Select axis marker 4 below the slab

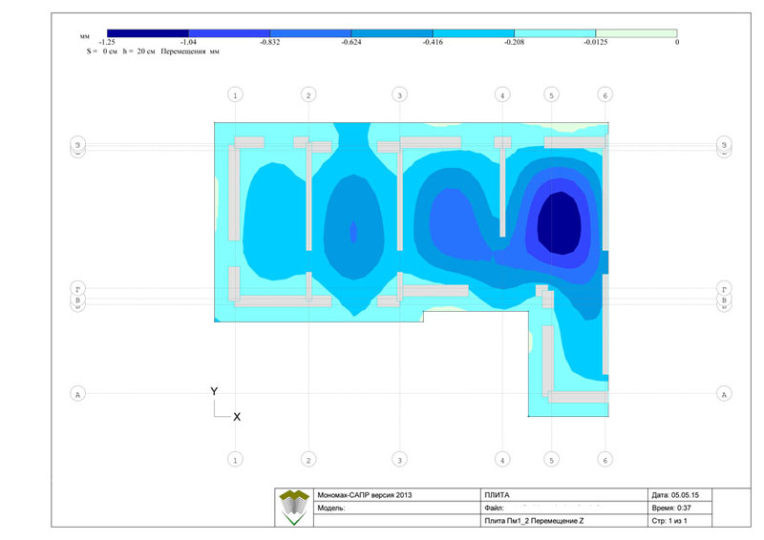click(x=502, y=460)
